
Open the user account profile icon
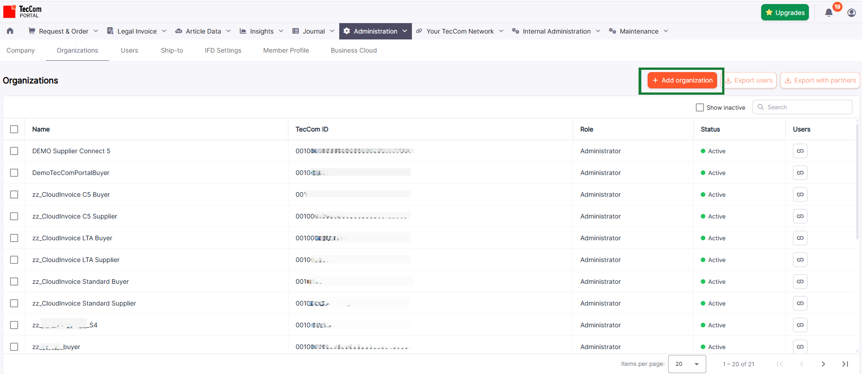click(852, 13)
